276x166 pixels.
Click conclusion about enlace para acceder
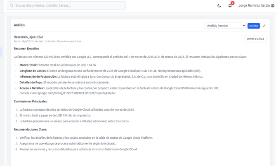(x=74, y=121)
